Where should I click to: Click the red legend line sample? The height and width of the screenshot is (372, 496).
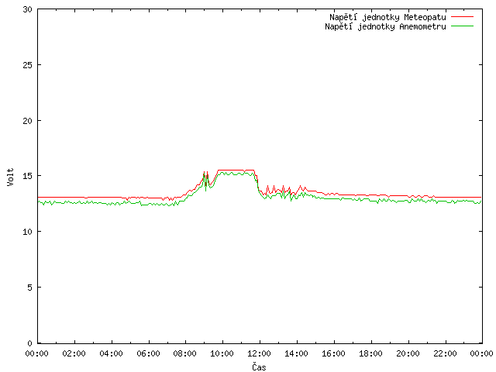coord(462,17)
